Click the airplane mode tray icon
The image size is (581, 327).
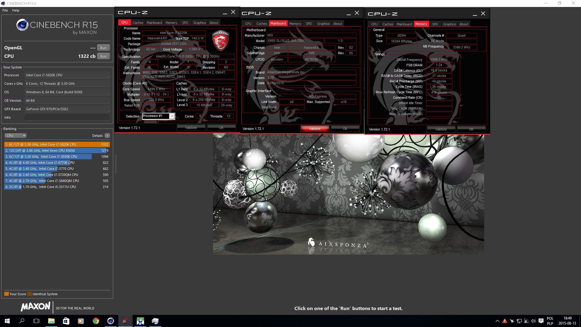click(x=512, y=321)
